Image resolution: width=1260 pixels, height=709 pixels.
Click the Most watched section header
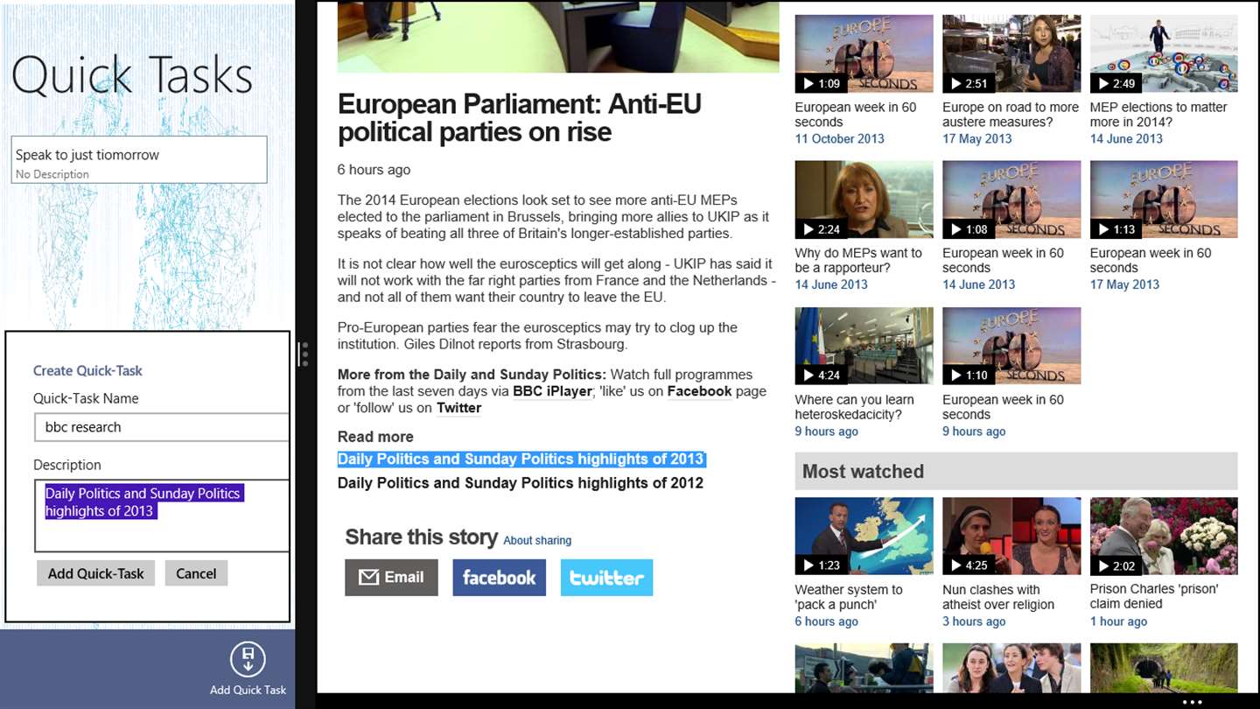tap(1016, 471)
